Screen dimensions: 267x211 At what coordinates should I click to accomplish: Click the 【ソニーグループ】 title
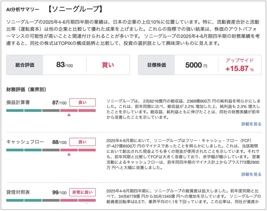point(75,9)
